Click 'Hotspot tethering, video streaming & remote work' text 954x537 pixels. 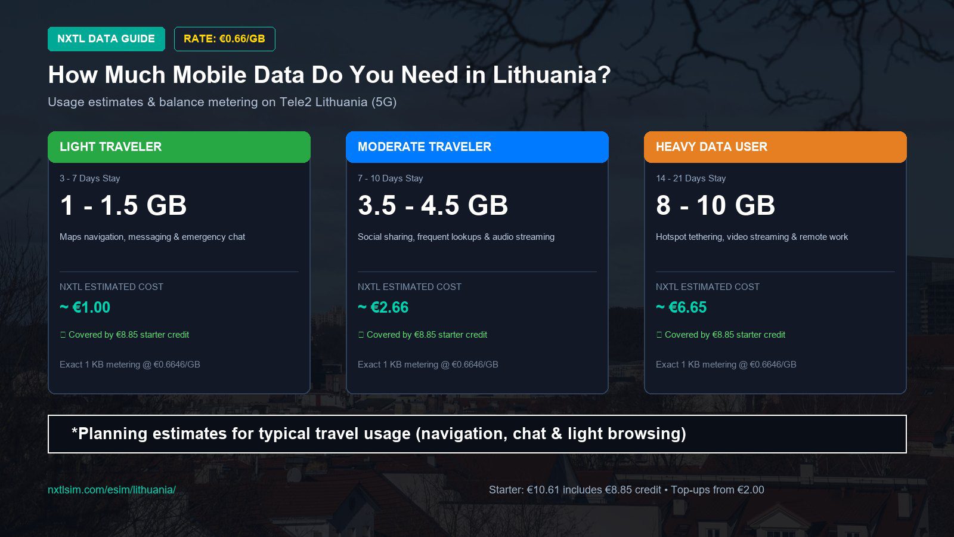[752, 237]
